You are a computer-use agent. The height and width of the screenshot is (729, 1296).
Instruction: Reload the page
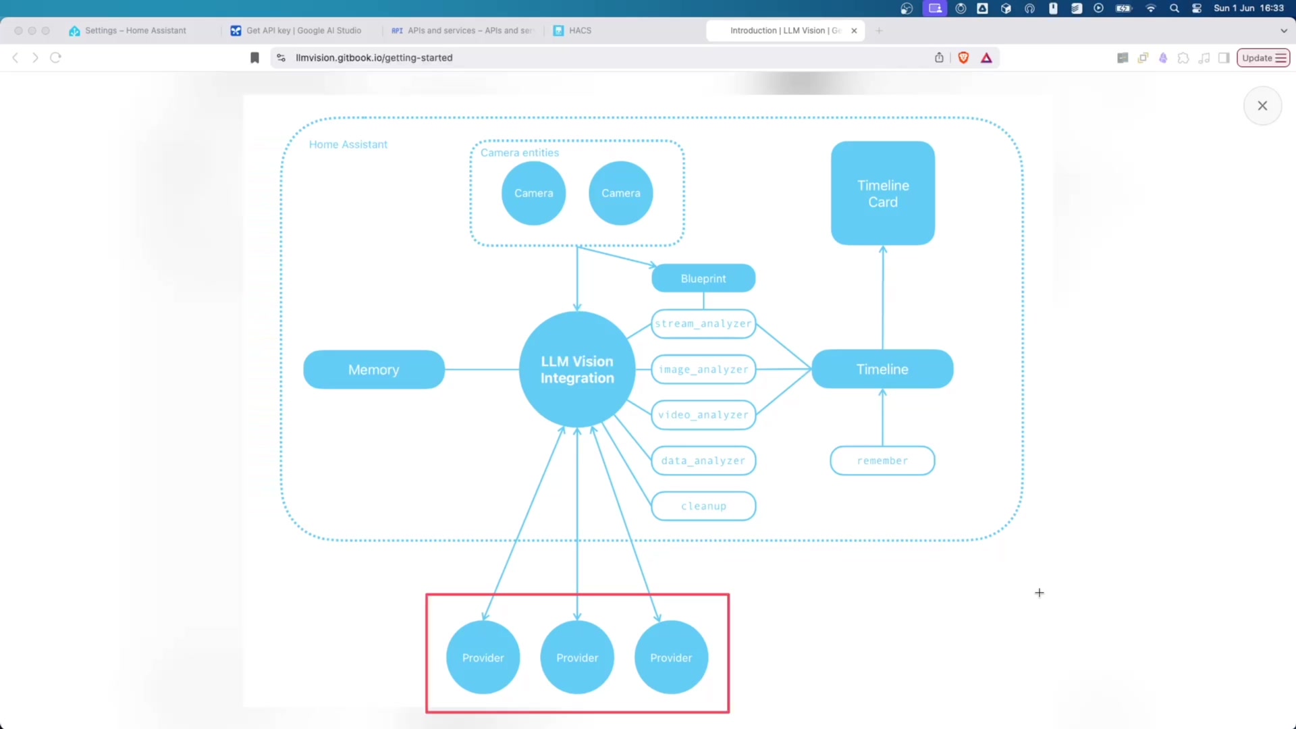56,58
